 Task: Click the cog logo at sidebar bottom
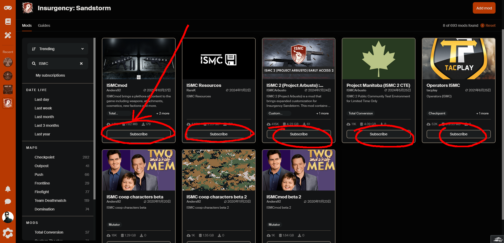tap(8, 233)
